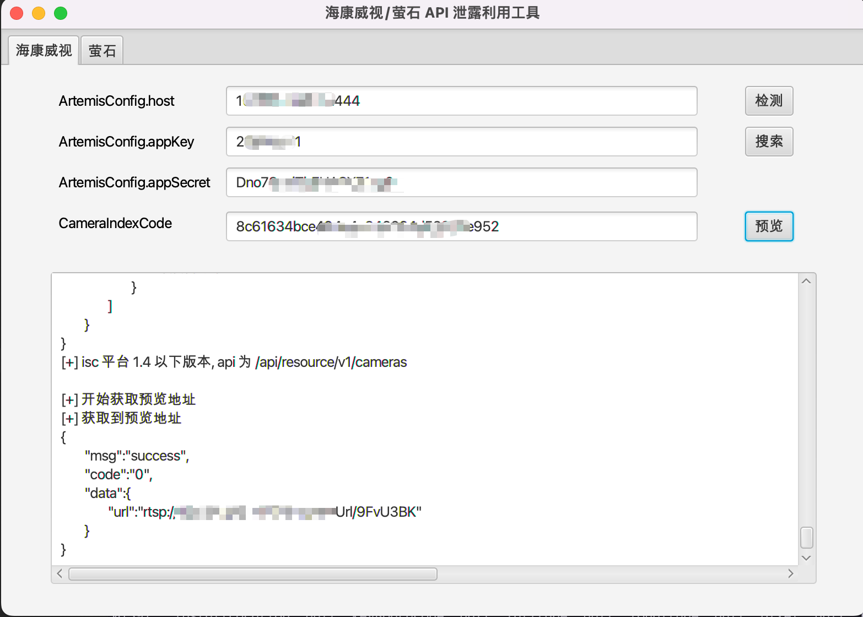
Task: Click the window title bar text
Action: pyautogui.click(x=431, y=13)
